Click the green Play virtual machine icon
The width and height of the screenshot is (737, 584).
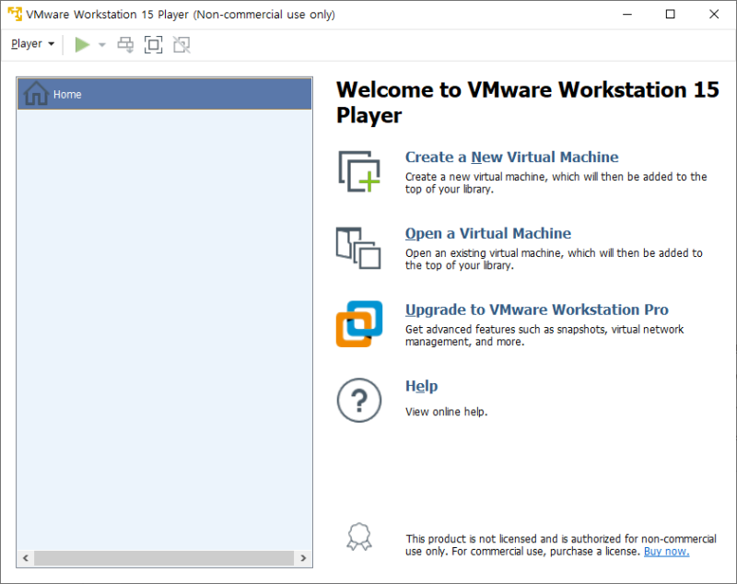coord(81,43)
